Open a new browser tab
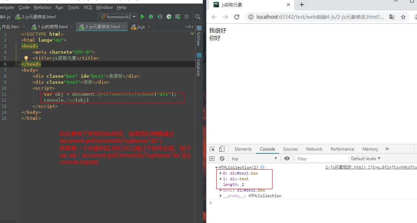417x223 pixels. (x=301, y=5)
